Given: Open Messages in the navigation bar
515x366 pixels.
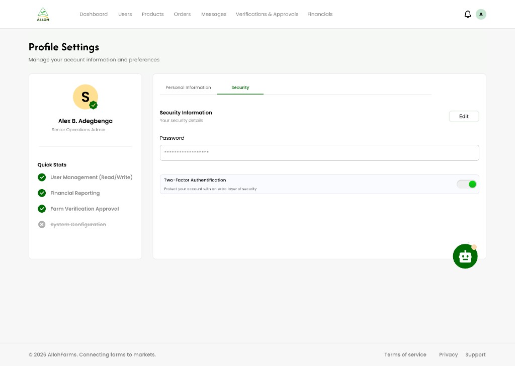Looking at the screenshot, I should (214, 14).
